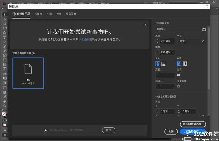The width and height of the screenshot is (219, 141).
Task: Decrease the 宽度 width stepper
Action: coord(157,42)
